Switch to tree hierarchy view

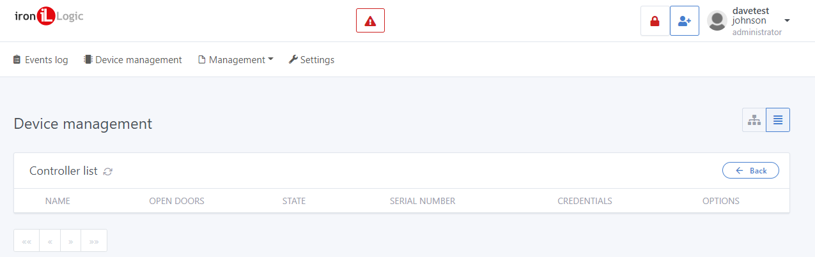[754, 120]
